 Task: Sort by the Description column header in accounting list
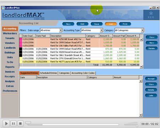pos(68,36)
